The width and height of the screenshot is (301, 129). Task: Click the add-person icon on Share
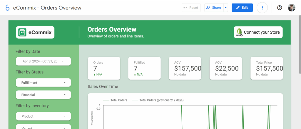[x=208, y=8]
